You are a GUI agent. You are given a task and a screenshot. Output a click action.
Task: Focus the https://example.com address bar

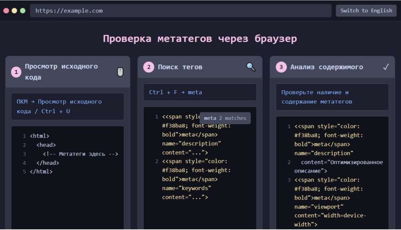pos(181,11)
